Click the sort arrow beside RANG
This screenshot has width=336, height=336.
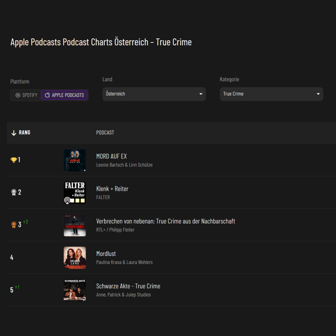[14, 133]
